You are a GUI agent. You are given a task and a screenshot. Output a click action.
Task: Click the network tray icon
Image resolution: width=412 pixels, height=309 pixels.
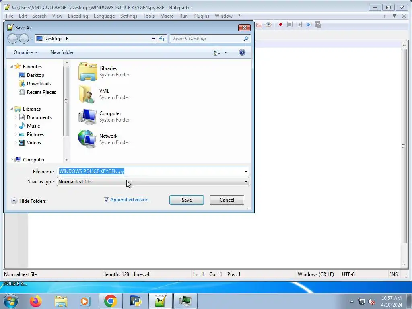[362, 301]
